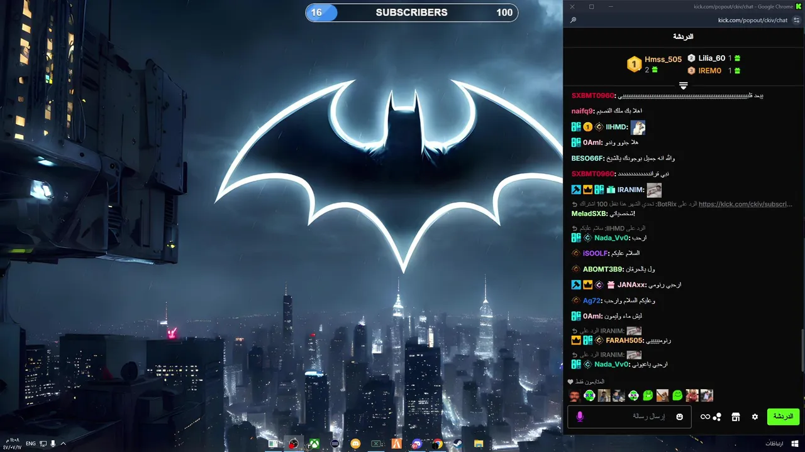Click username Ag72 in chat
The height and width of the screenshot is (452, 805).
(592, 301)
